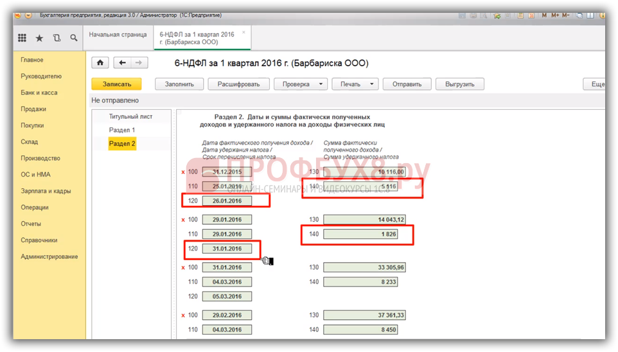Navigate back with the left arrow
The image size is (618, 352).
tap(122, 63)
